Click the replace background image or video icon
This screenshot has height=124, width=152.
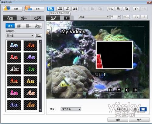coord(50,9)
